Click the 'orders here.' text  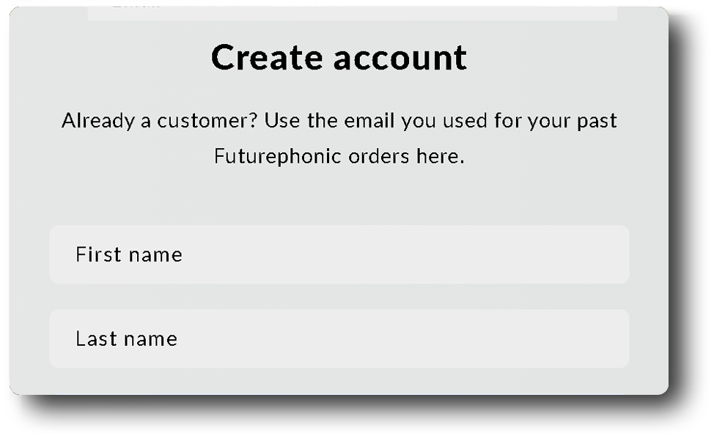[x=406, y=156]
